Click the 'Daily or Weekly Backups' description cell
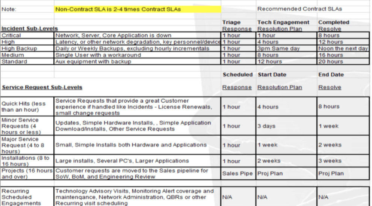 click(138, 48)
